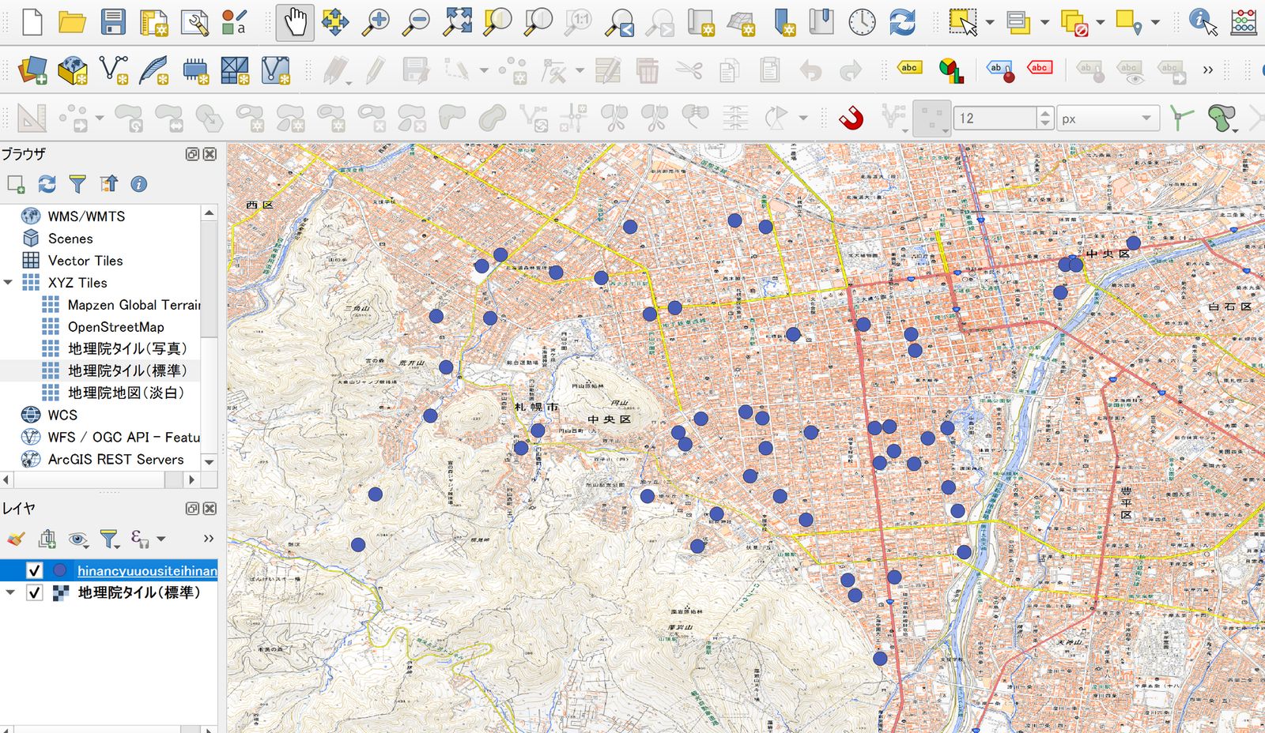Select the Zoom Out magnifier tool
This screenshot has width=1265, height=733.
pyautogui.click(x=416, y=22)
